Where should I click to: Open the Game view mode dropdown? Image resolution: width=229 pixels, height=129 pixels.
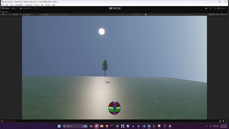(x=6, y=15)
